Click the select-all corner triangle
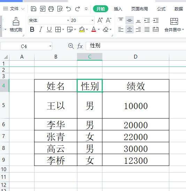 coord(6,57)
